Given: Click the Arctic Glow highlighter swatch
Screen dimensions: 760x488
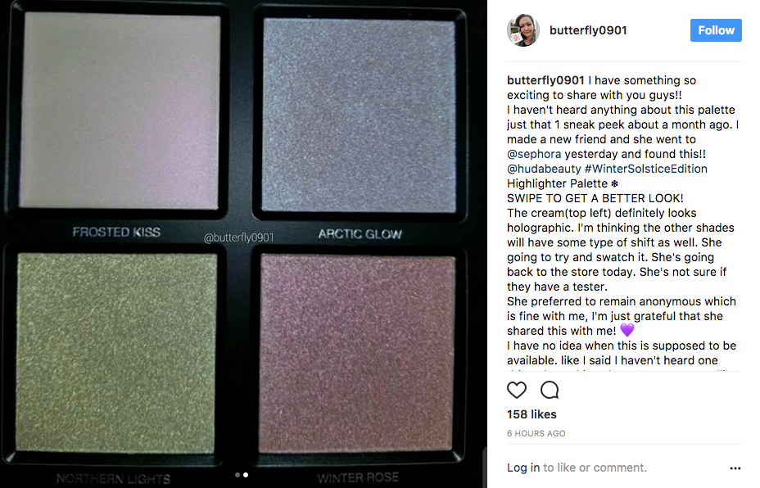Looking at the screenshot, I should [x=359, y=115].
